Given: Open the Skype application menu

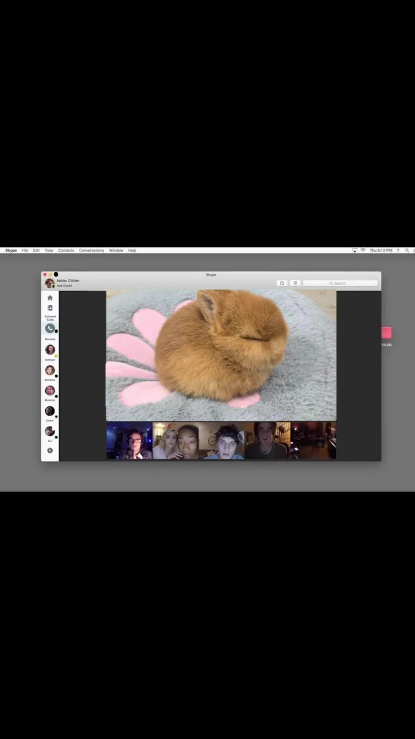Looking at the screenshot, I should pos(11,250).
